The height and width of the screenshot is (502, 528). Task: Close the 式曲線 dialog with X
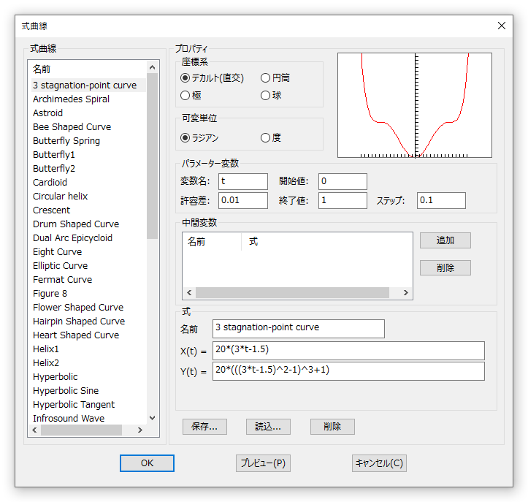502,26
